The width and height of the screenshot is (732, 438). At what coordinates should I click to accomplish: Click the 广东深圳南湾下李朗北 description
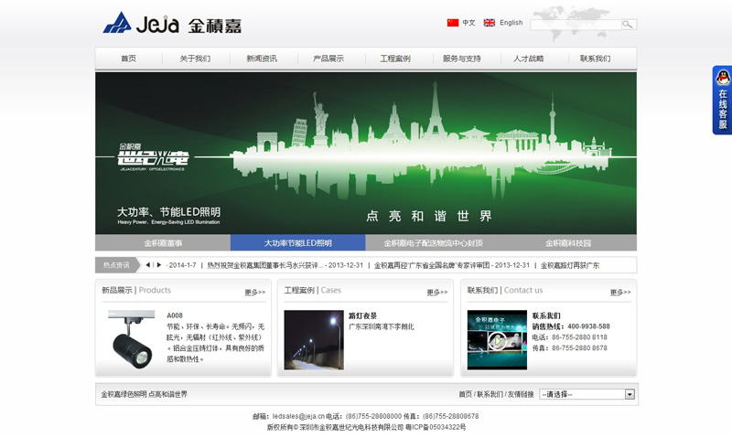(x=382, y=326)
